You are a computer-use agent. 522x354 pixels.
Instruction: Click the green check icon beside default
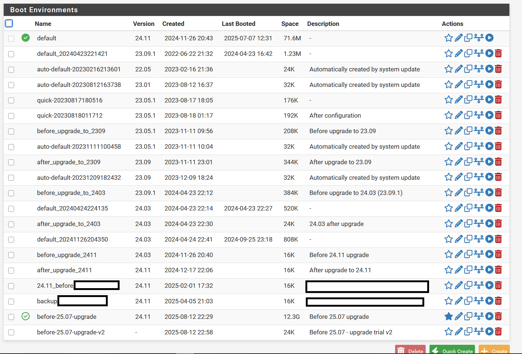(26, 38)
